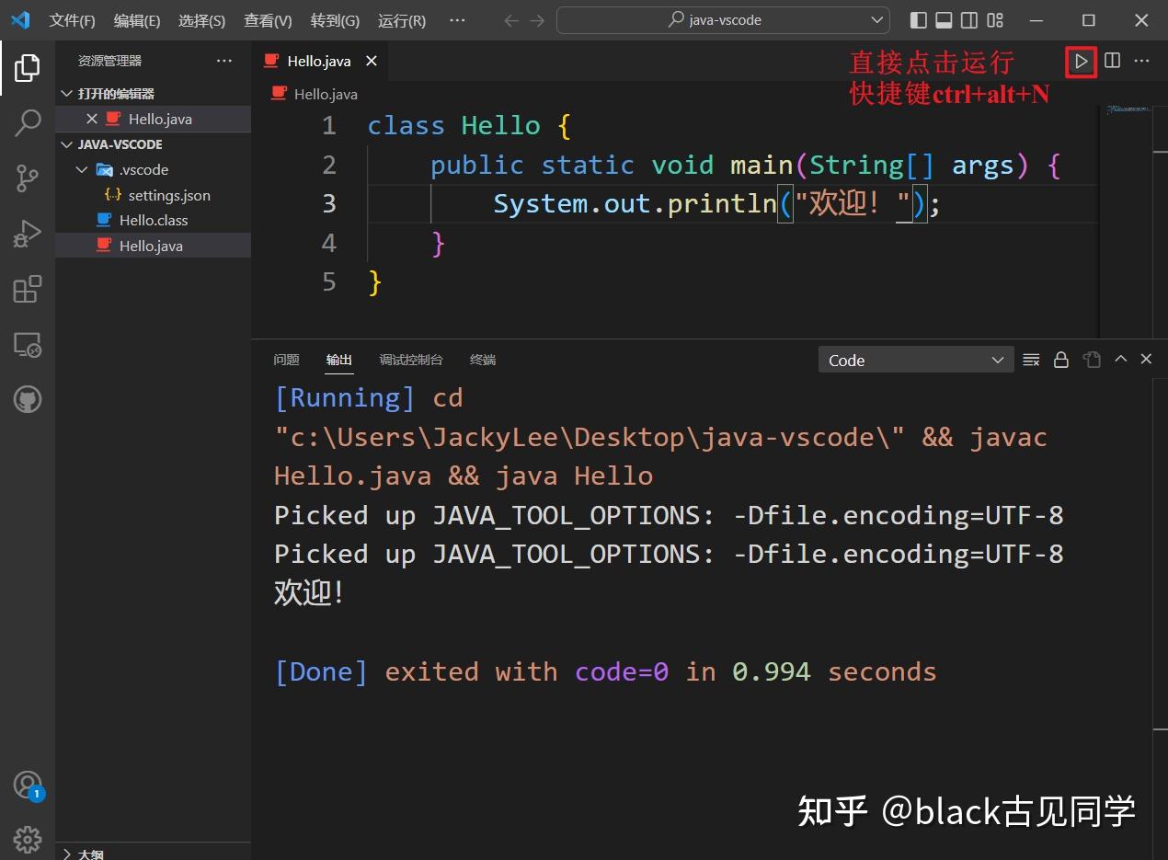Run the code with the Code Runner play button
The image size is (1168, 860).
(x=1081, y=62)
